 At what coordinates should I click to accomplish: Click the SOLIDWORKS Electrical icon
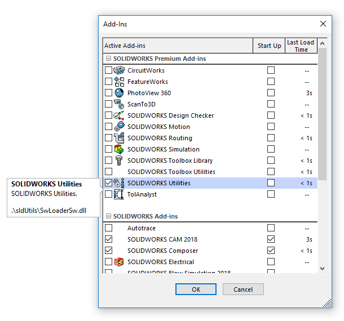coord(119,262)
